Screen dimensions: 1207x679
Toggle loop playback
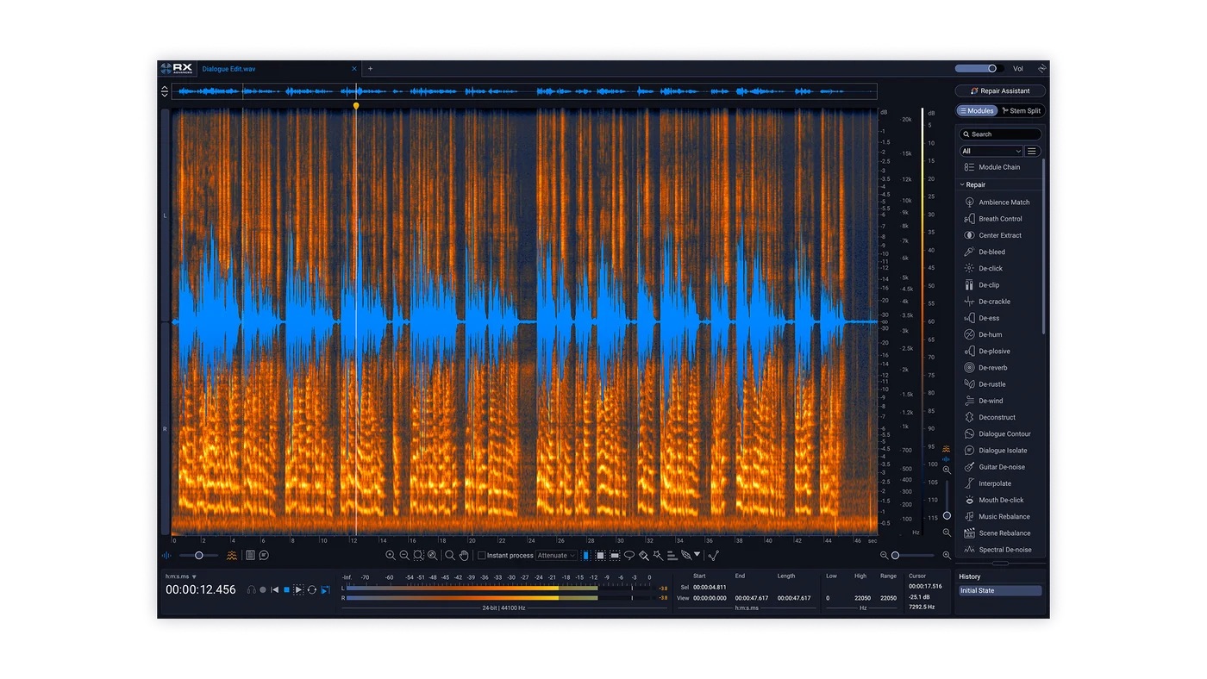pyautogui.click(x=312, y=590)
